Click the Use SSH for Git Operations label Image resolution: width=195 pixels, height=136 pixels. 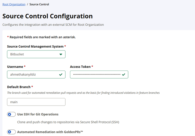(x=38, y=114)
